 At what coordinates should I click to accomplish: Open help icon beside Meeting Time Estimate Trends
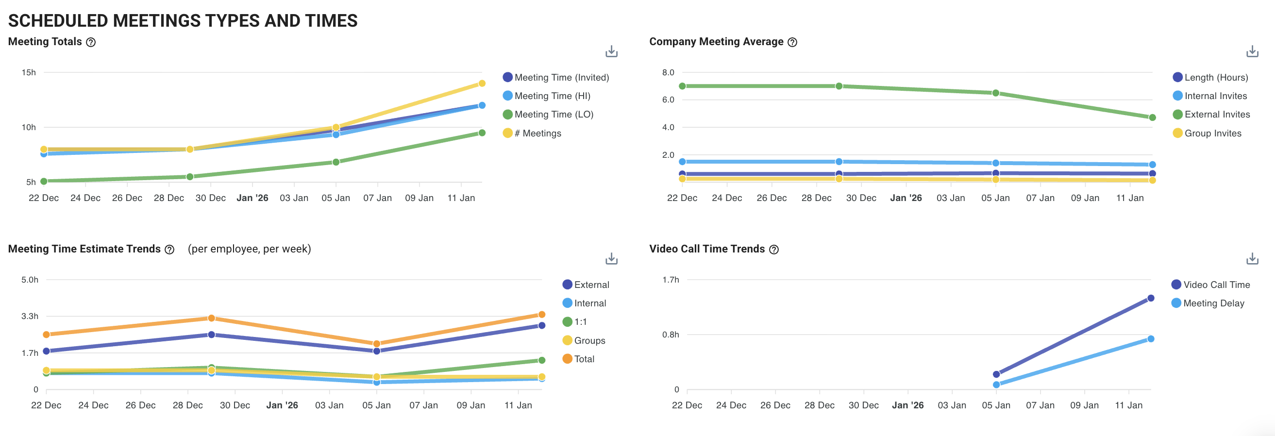coord(169,250)
